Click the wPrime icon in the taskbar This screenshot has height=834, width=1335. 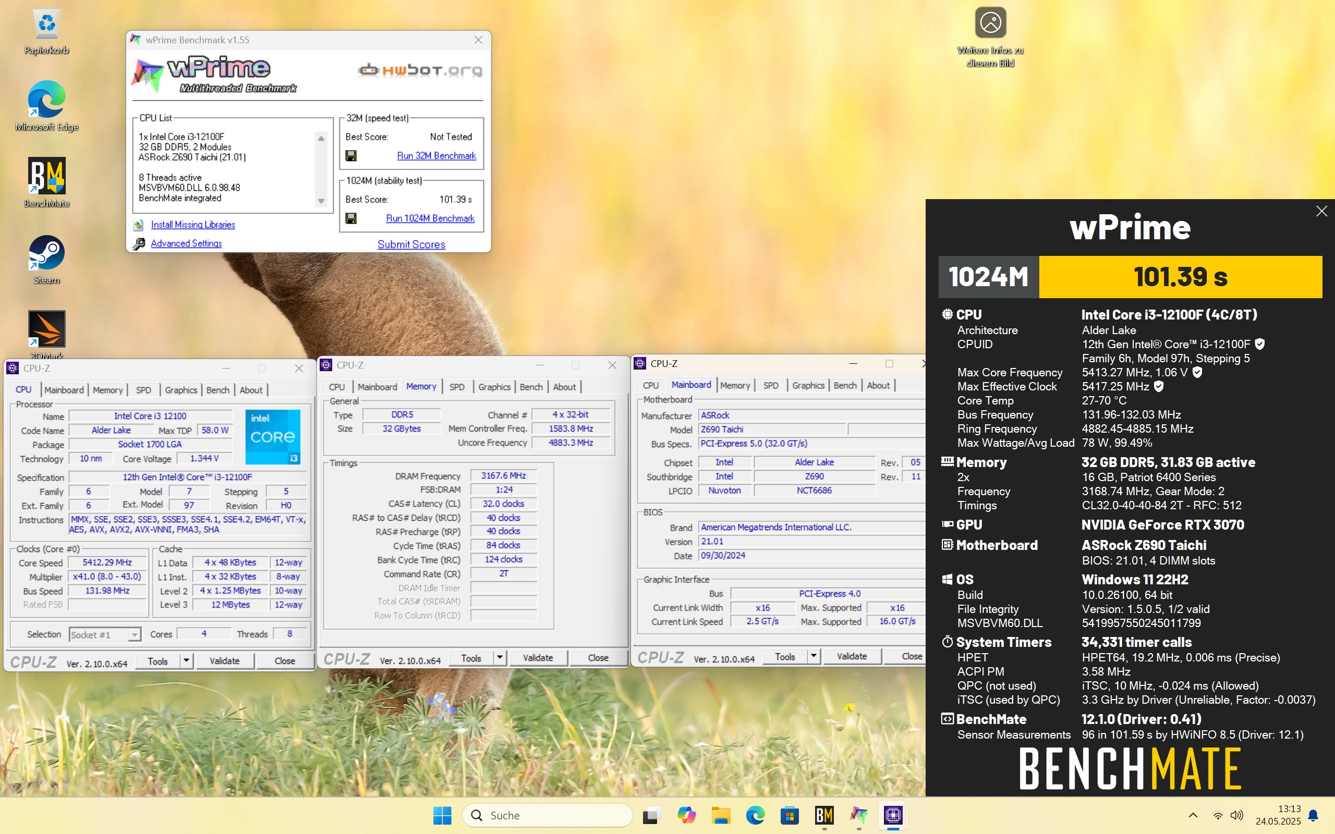pyautogui.click(x=858, y=815)
